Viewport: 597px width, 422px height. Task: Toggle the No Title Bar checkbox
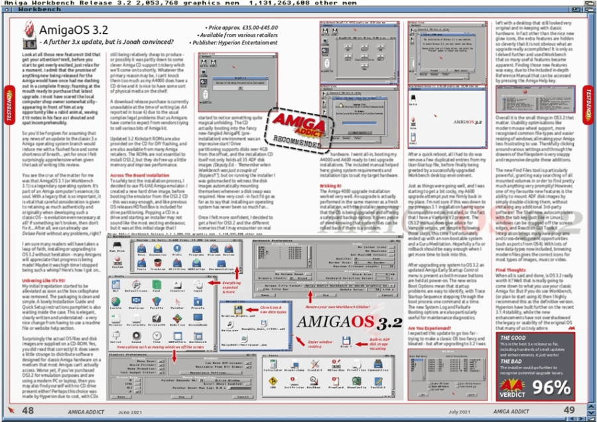click(x=261, y=289)
